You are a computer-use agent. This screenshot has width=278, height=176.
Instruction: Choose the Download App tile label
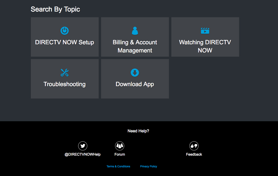135,84
